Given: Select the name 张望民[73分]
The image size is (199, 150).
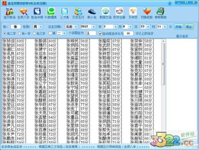Looking at the screenshot, I should pyautogui.click(x=78, y=96).
